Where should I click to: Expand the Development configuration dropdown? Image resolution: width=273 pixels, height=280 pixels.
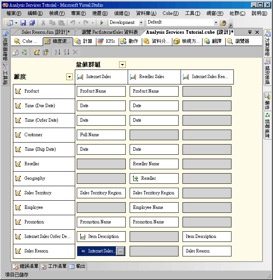click(141, 22)
